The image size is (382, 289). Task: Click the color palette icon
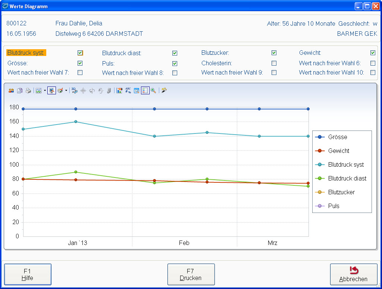[60, 91]
